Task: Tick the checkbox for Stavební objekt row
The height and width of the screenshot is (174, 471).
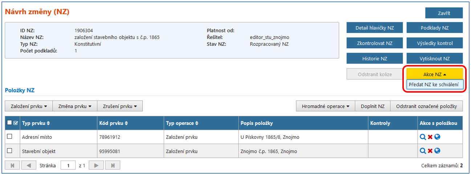Action: (x=10, y=150)
